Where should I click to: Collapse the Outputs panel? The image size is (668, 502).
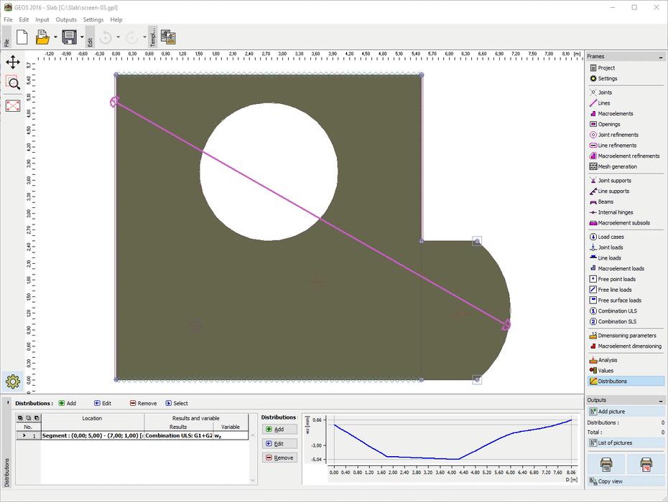pyautogui.click(x=662, y=400)
